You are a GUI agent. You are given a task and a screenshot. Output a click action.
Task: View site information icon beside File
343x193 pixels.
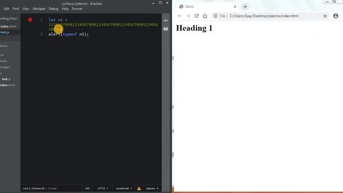pos(215,16)
